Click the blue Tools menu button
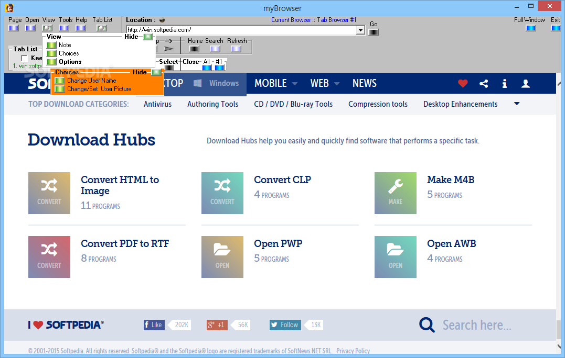 point(64,28)
